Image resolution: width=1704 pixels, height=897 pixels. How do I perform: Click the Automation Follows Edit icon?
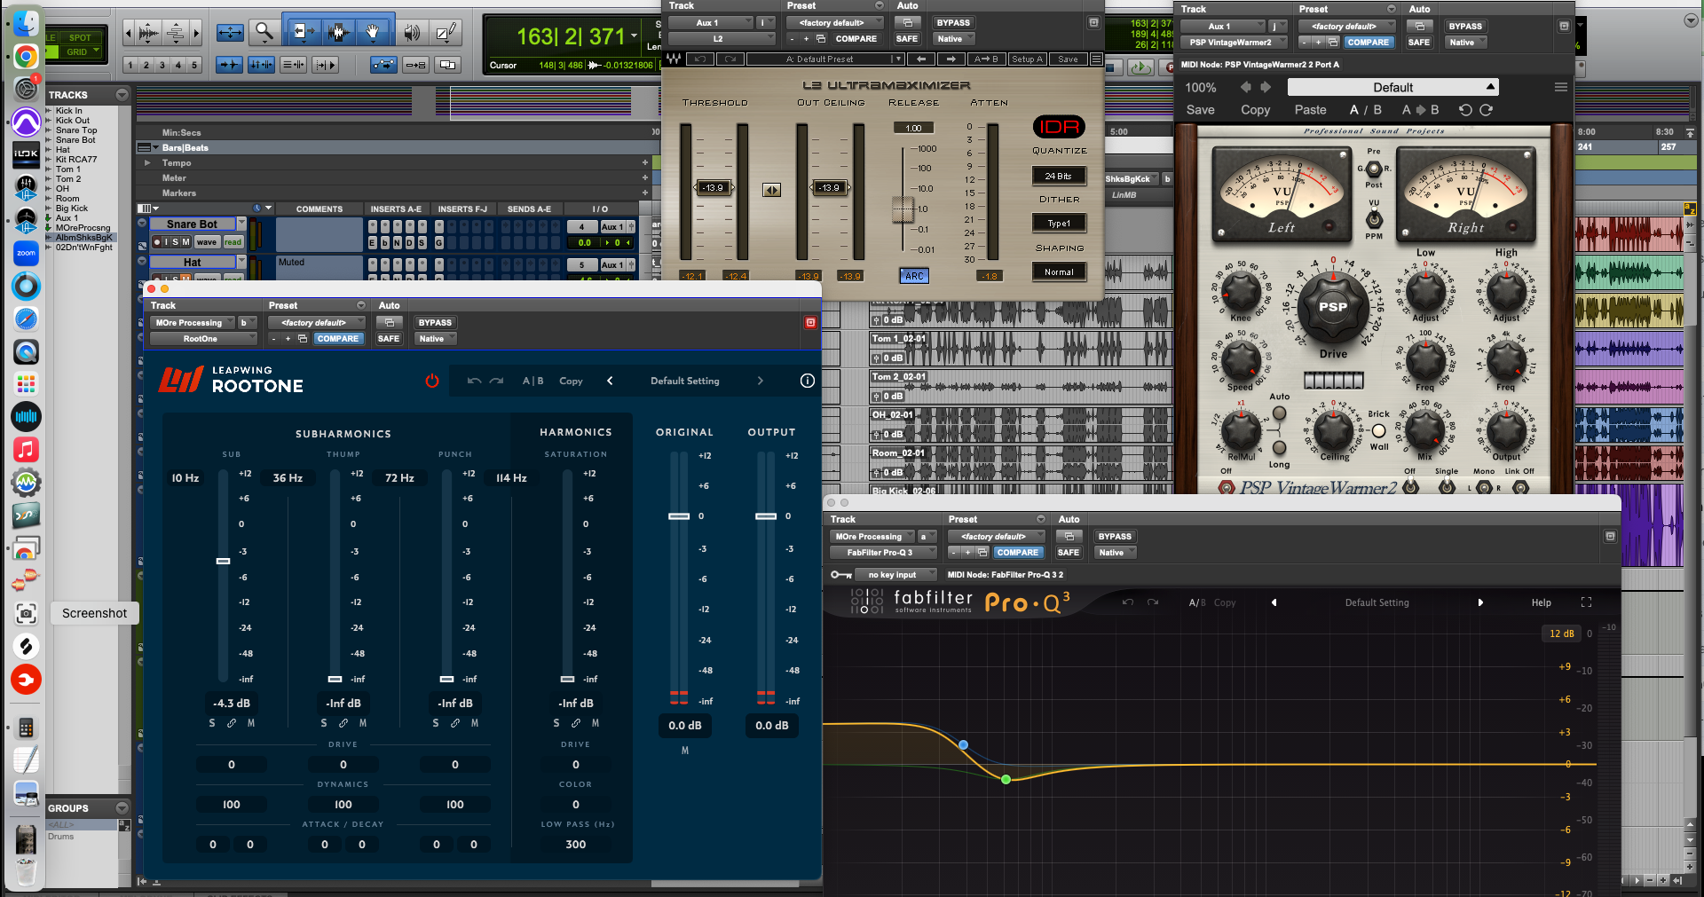click(x=384, y=65)
